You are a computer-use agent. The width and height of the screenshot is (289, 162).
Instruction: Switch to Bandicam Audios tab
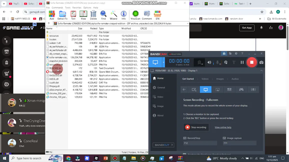point(235,79)
